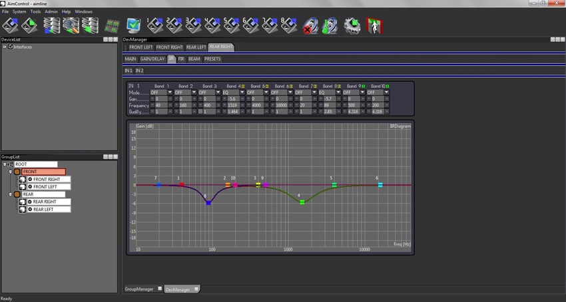Click the server stack with magnifier icon

coord(71,26)
